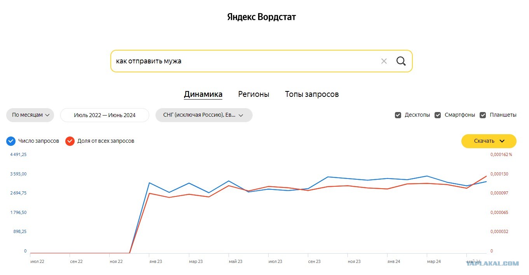The width and height of the screenshot is (529, 275).
Task: Click the июл 22 x-axis label
Action: click(37, 261)
